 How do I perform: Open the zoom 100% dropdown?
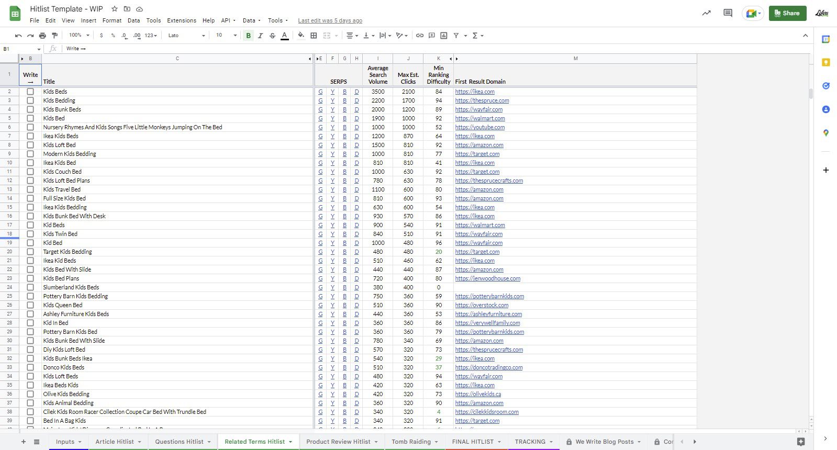(x=79, y=36)
